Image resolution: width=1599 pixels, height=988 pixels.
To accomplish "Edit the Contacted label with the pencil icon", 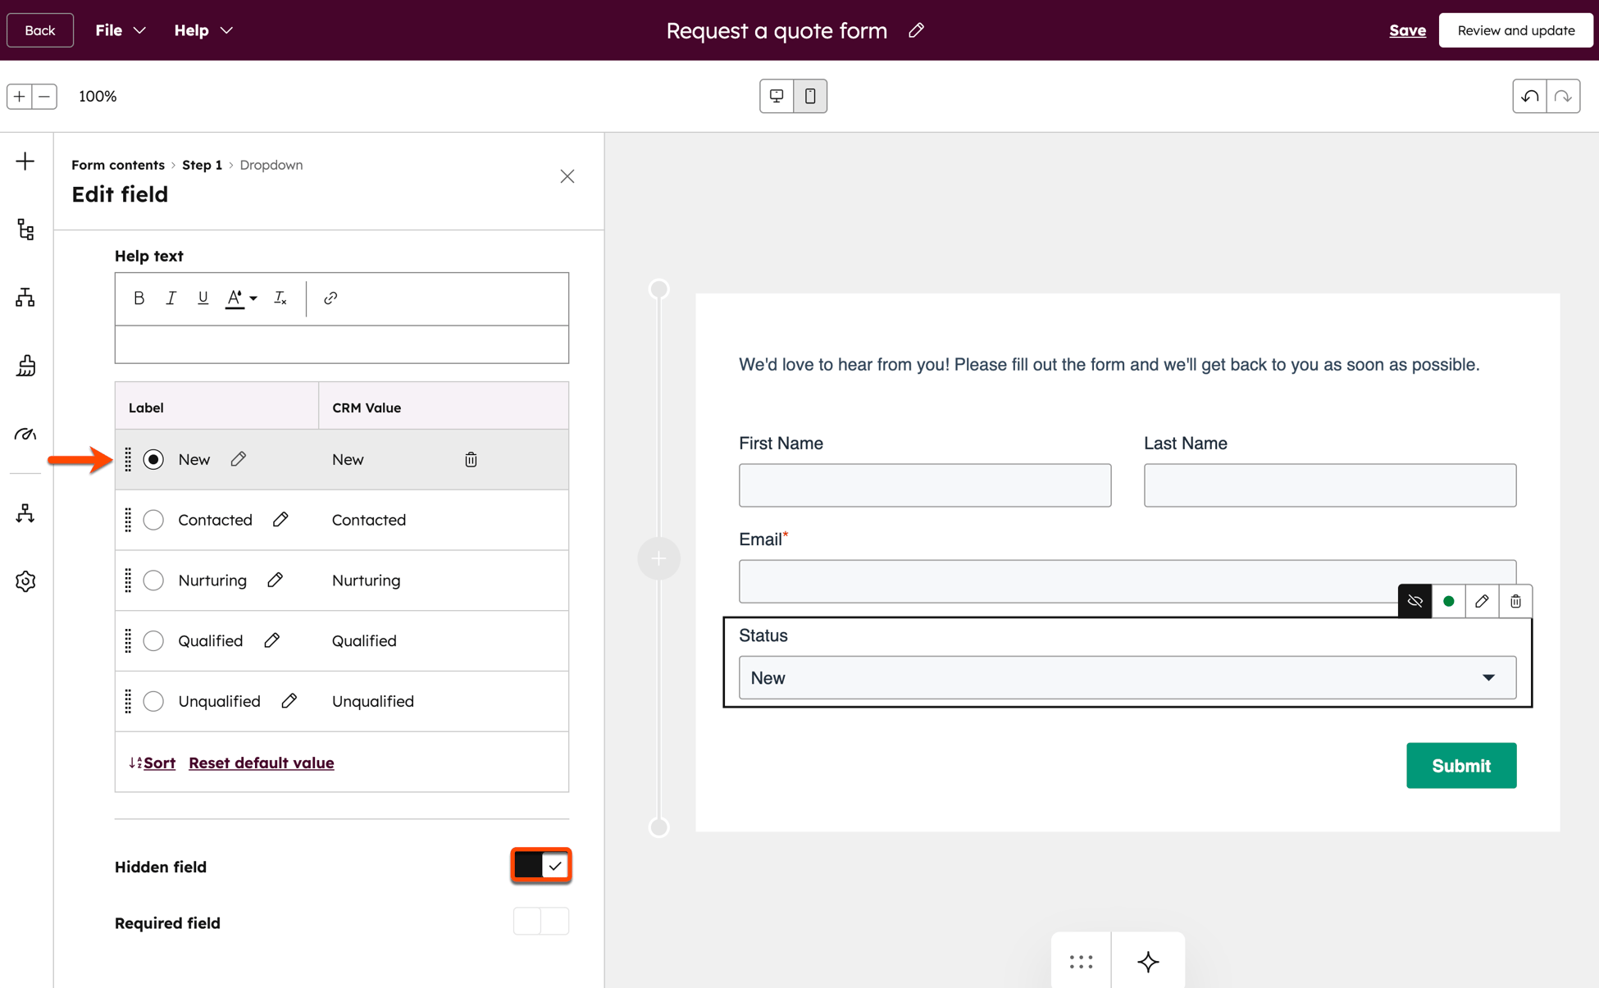I will coord(280,520).
